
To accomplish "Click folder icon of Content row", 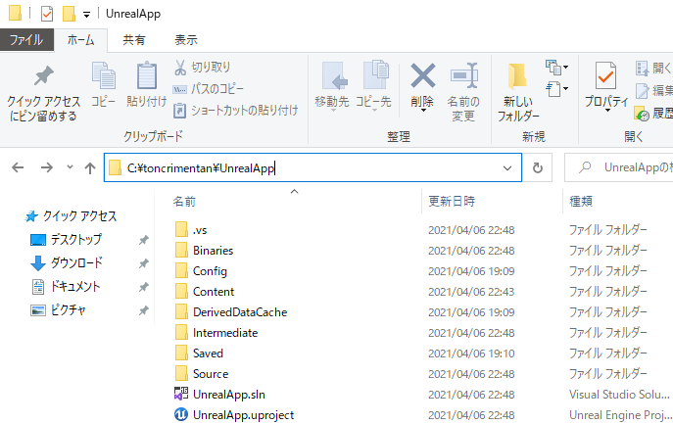I will (181, 291).
